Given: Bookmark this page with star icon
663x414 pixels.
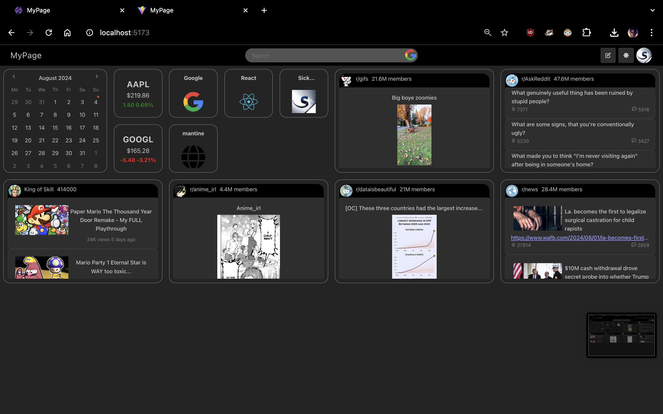Looking at the screenshot, I should 505,33.
